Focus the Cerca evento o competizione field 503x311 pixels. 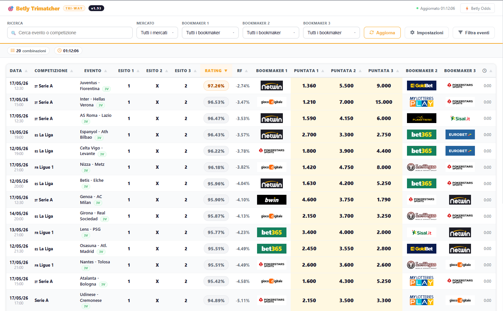click(x=70, y=33)
